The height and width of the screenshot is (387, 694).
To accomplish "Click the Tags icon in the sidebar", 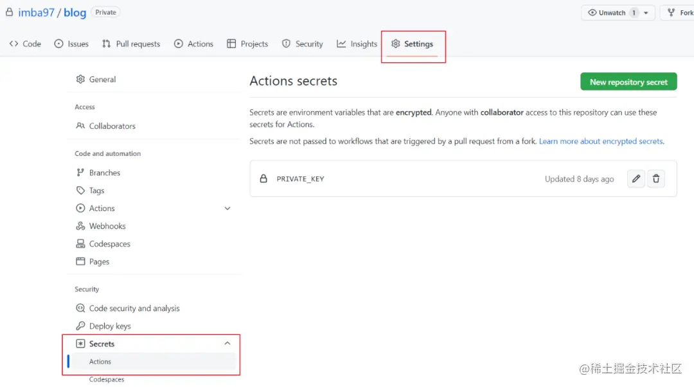I will point(80,190).
